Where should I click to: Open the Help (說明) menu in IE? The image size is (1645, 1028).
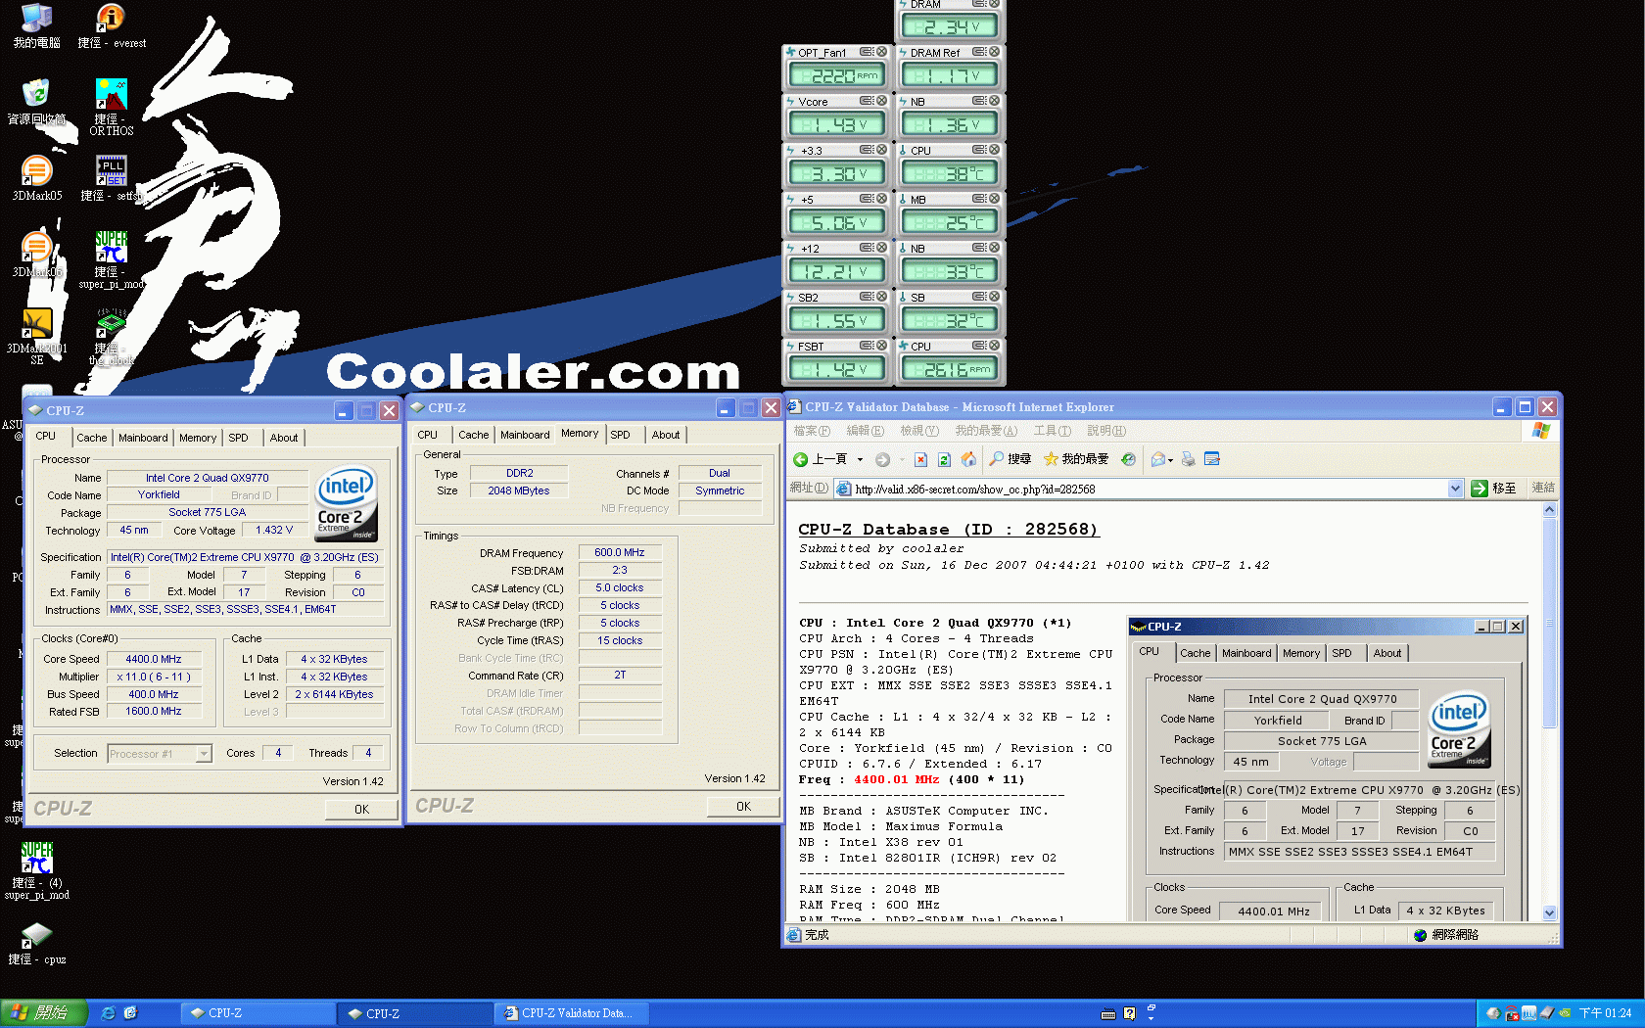click(x=1106, y=431)
